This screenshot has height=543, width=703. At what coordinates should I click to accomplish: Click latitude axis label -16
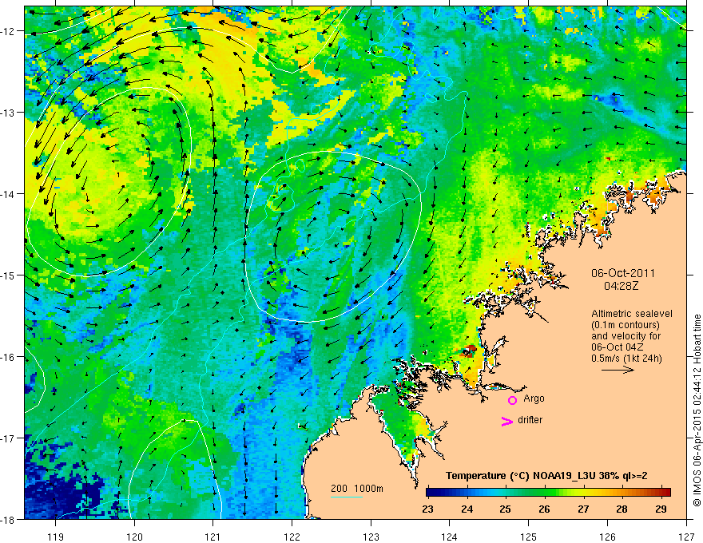(x=9, y=357)
